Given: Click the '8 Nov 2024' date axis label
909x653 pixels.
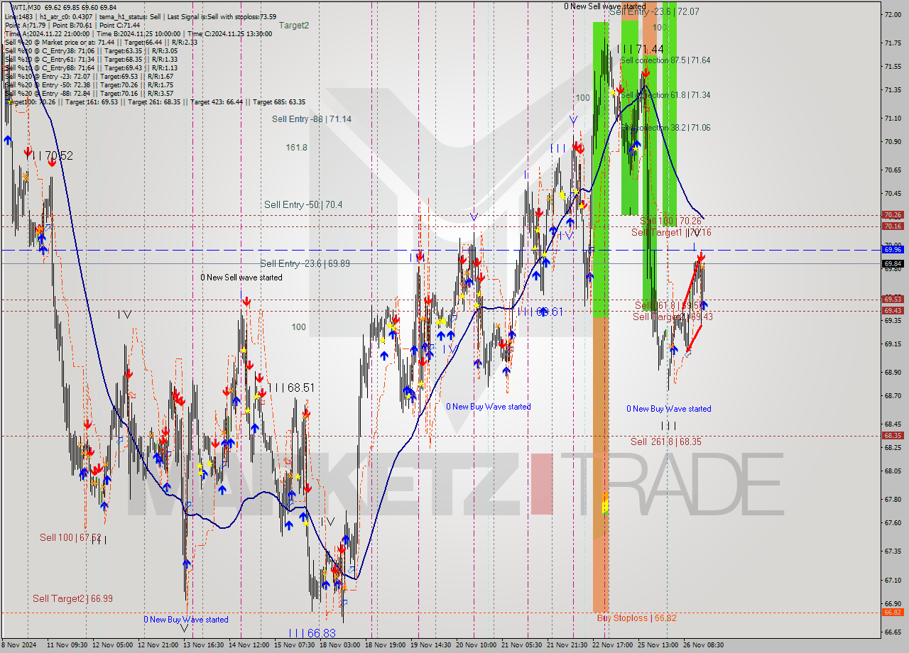Looking at the screenshot, I should pyautogui.click(x=18, y=646).
